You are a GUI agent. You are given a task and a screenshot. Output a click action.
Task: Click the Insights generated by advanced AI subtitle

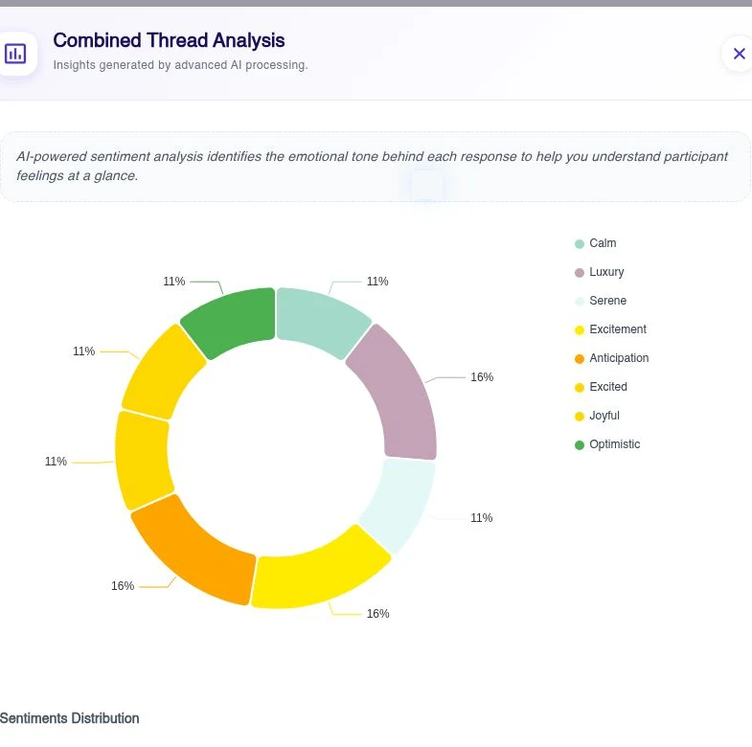[180, 65]
